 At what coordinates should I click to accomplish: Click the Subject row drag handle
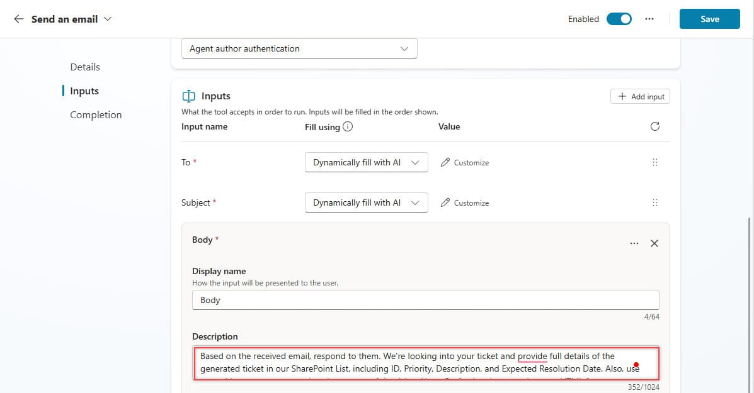[654, 202]
